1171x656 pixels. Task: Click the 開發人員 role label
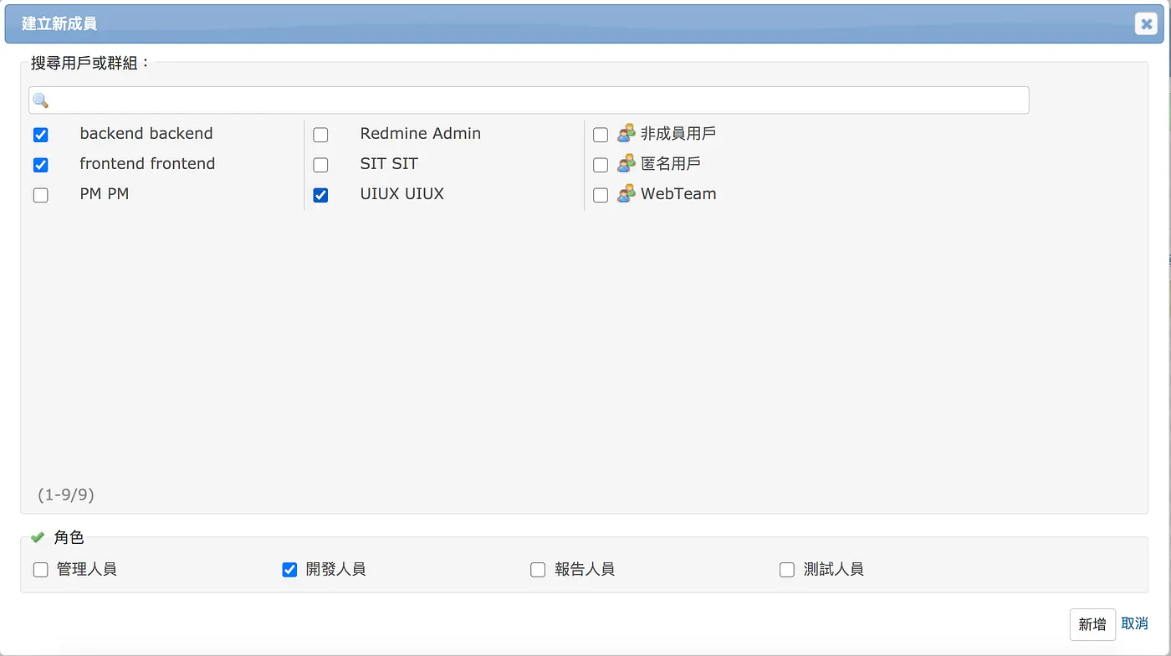335,569
